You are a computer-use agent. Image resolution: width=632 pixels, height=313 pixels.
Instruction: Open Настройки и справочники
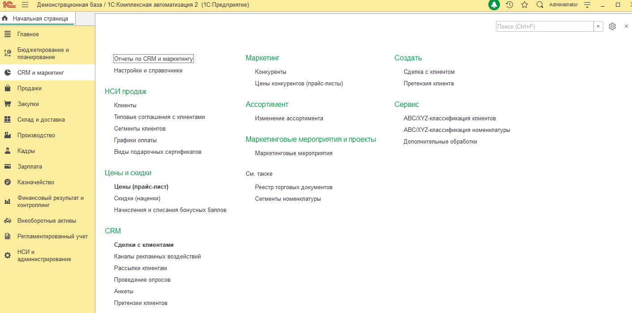(148, 70)
